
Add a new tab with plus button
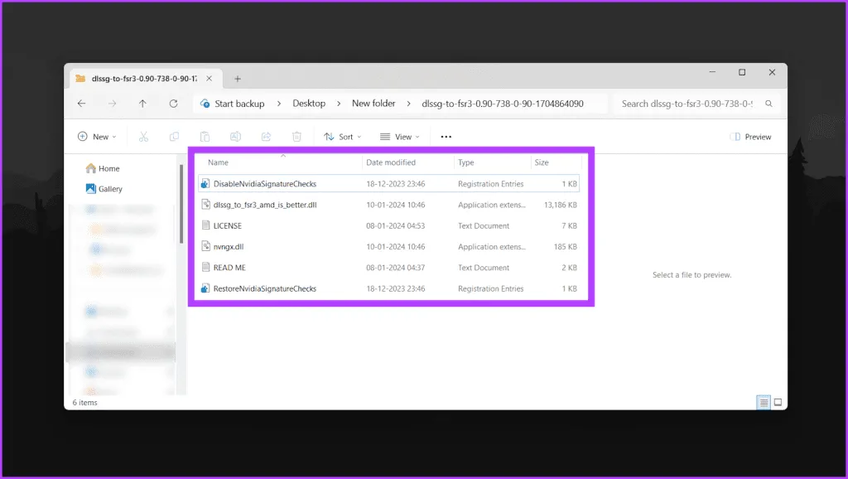click(x=238, y=79)
